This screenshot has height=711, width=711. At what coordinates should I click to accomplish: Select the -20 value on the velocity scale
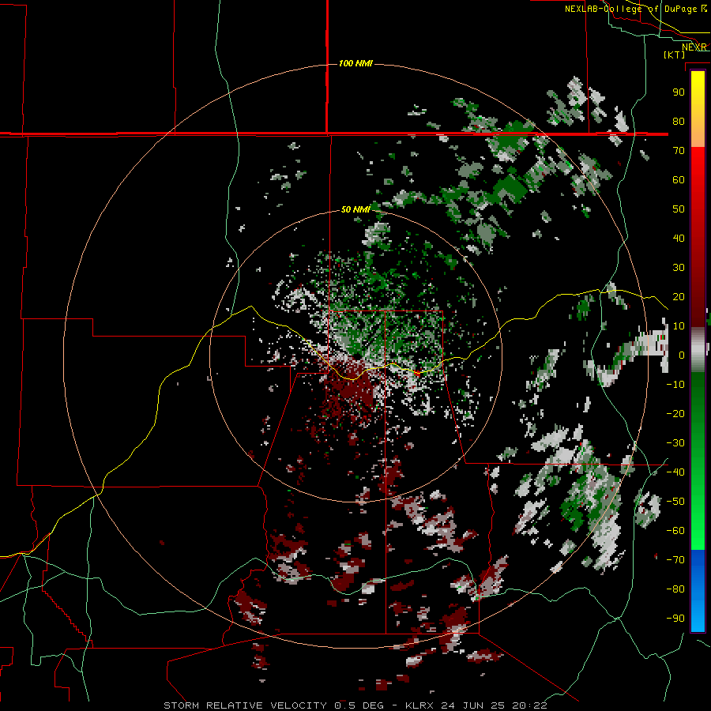[675, 413]
